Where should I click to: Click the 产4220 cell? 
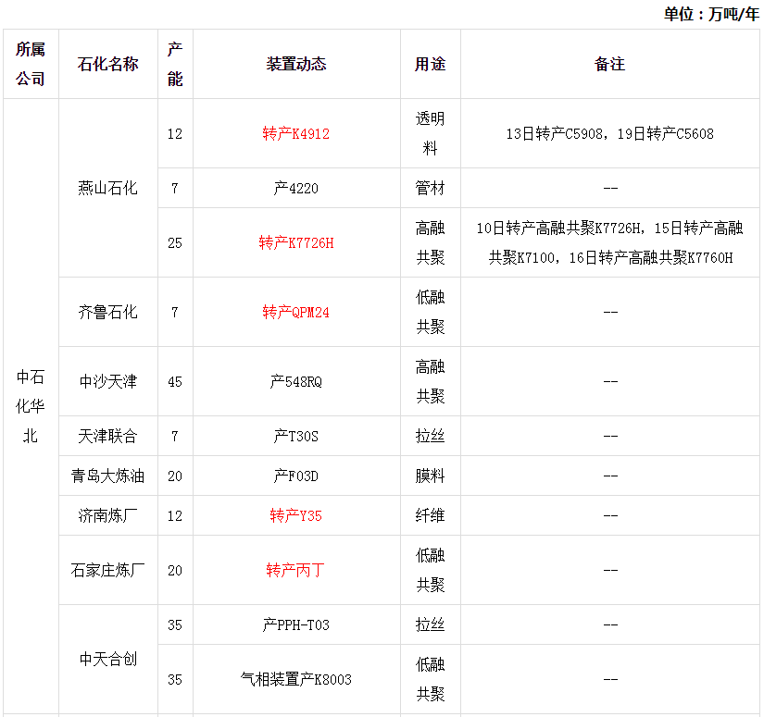click(x=296, y=188)
